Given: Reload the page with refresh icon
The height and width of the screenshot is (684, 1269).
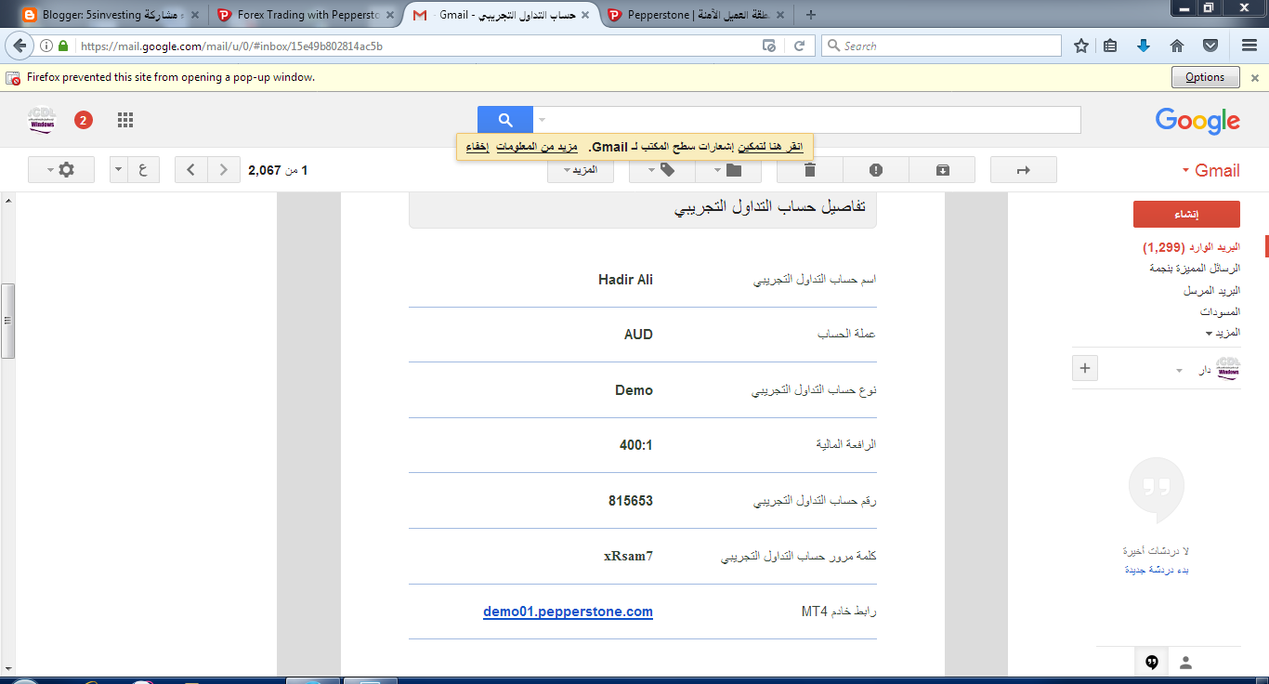Looking at the screenshot, I should click(798, 46).
